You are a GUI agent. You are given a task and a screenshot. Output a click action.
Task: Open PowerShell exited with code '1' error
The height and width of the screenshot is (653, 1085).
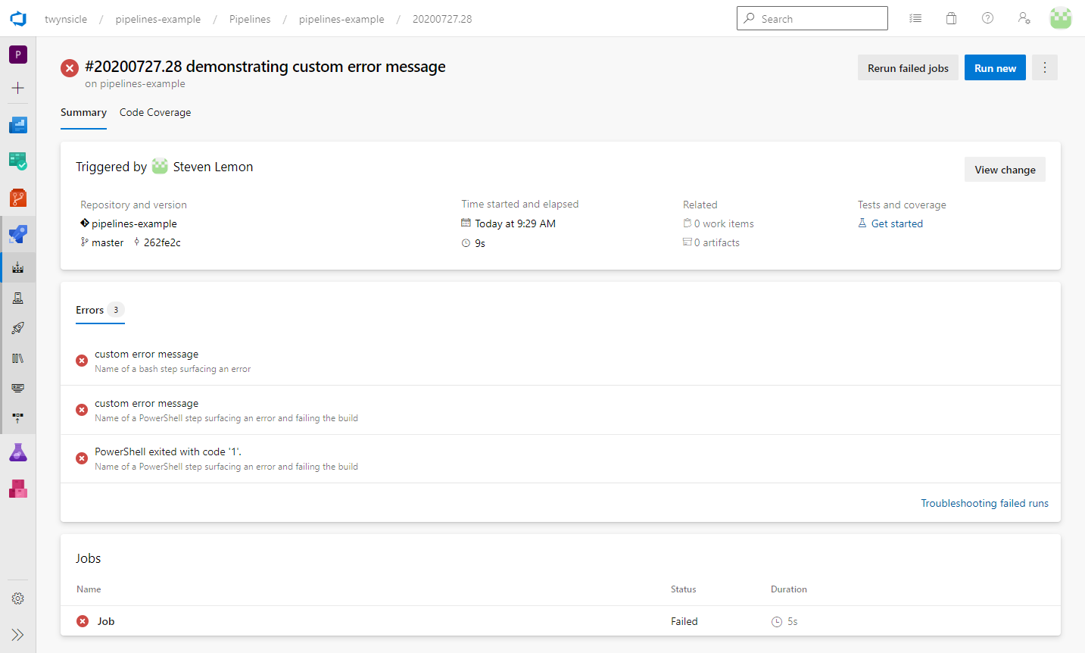[560, 458]
